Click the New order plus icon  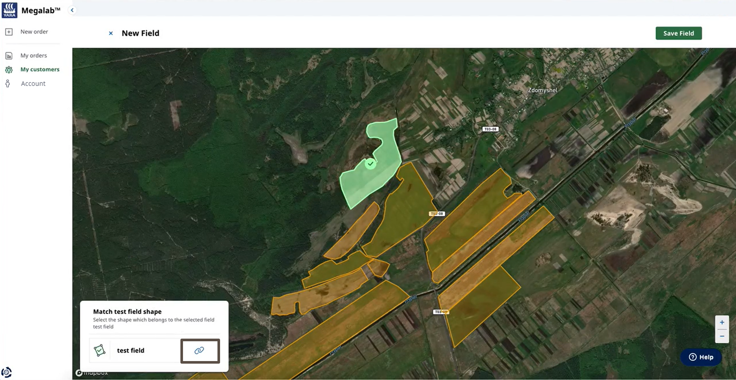click(x=9, y=32)
